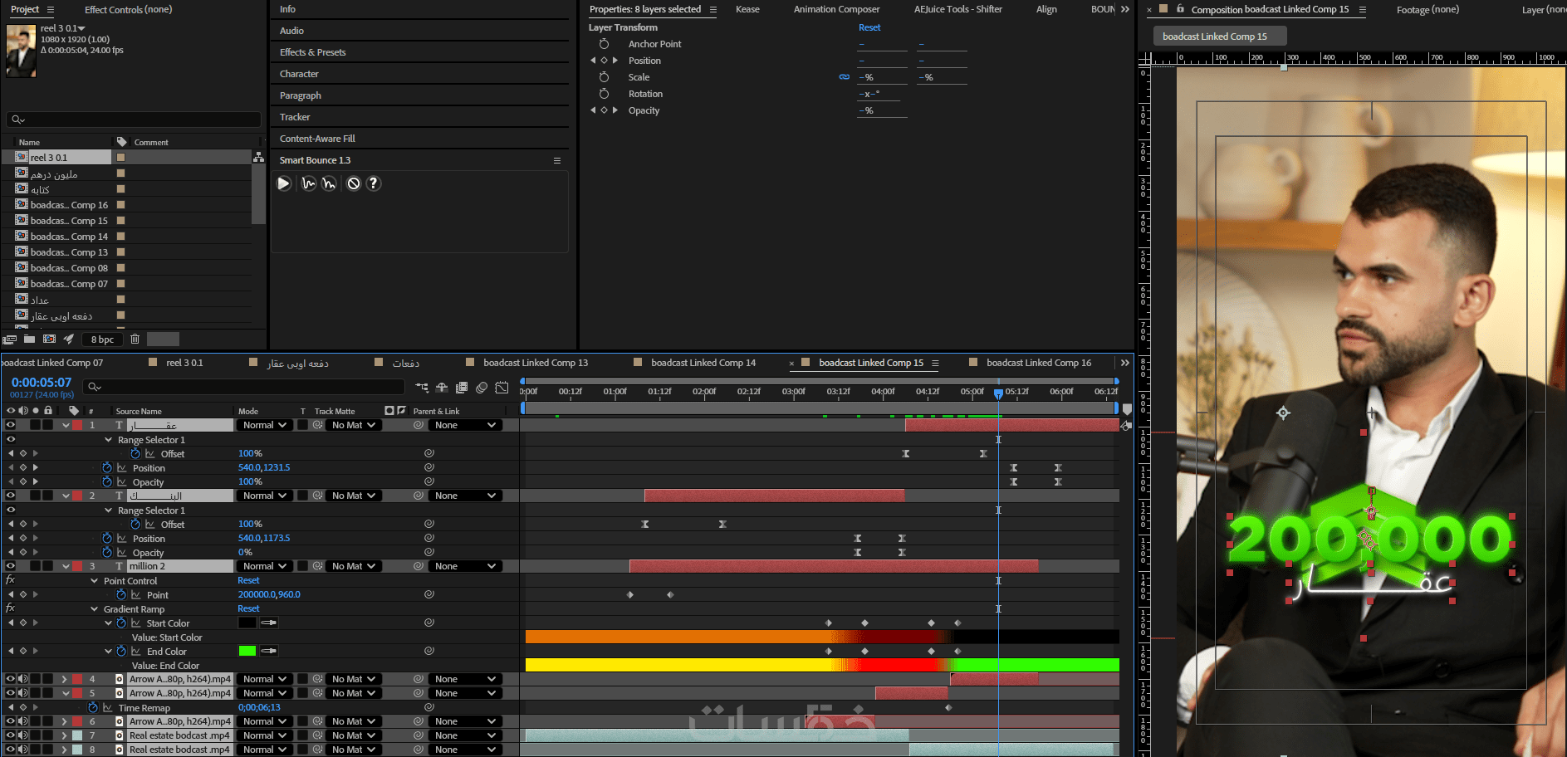This screenshot has height=757, width=1567.
Task: Hide layer 8 Real estate bodcast eye toggle
Action: tap(11, 750)
